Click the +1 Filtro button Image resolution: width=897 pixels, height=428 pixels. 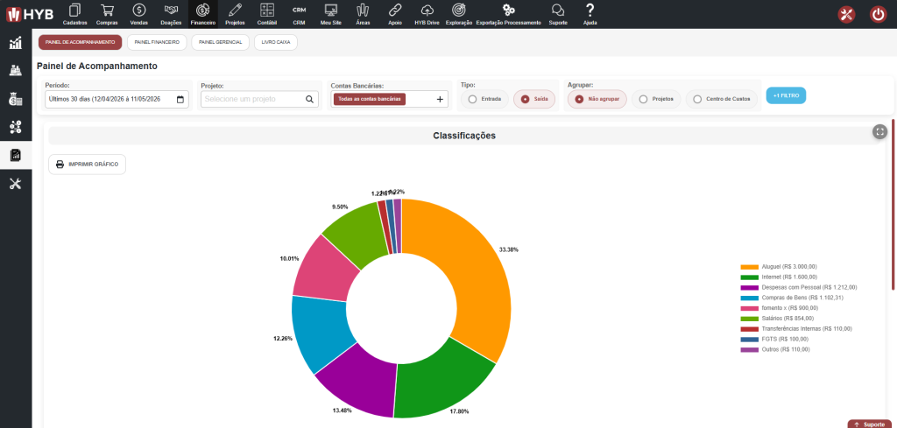tap(786, 95)
